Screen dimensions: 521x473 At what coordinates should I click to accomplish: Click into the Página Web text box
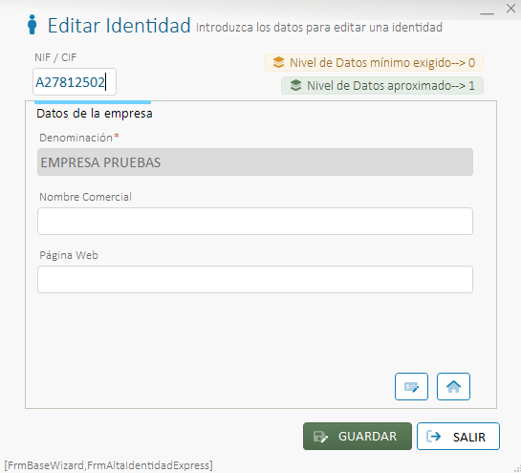(x=255, y=279)
